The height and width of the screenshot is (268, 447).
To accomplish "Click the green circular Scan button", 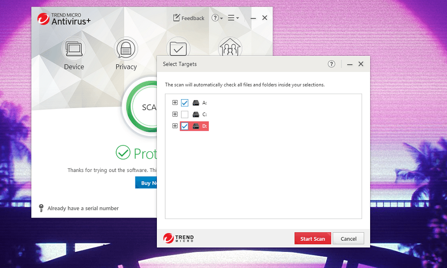I will [142, 107].
